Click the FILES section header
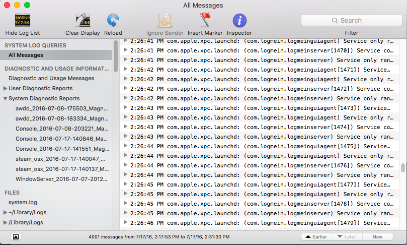Viewport: 407px width, 245px height. [12, 193]
